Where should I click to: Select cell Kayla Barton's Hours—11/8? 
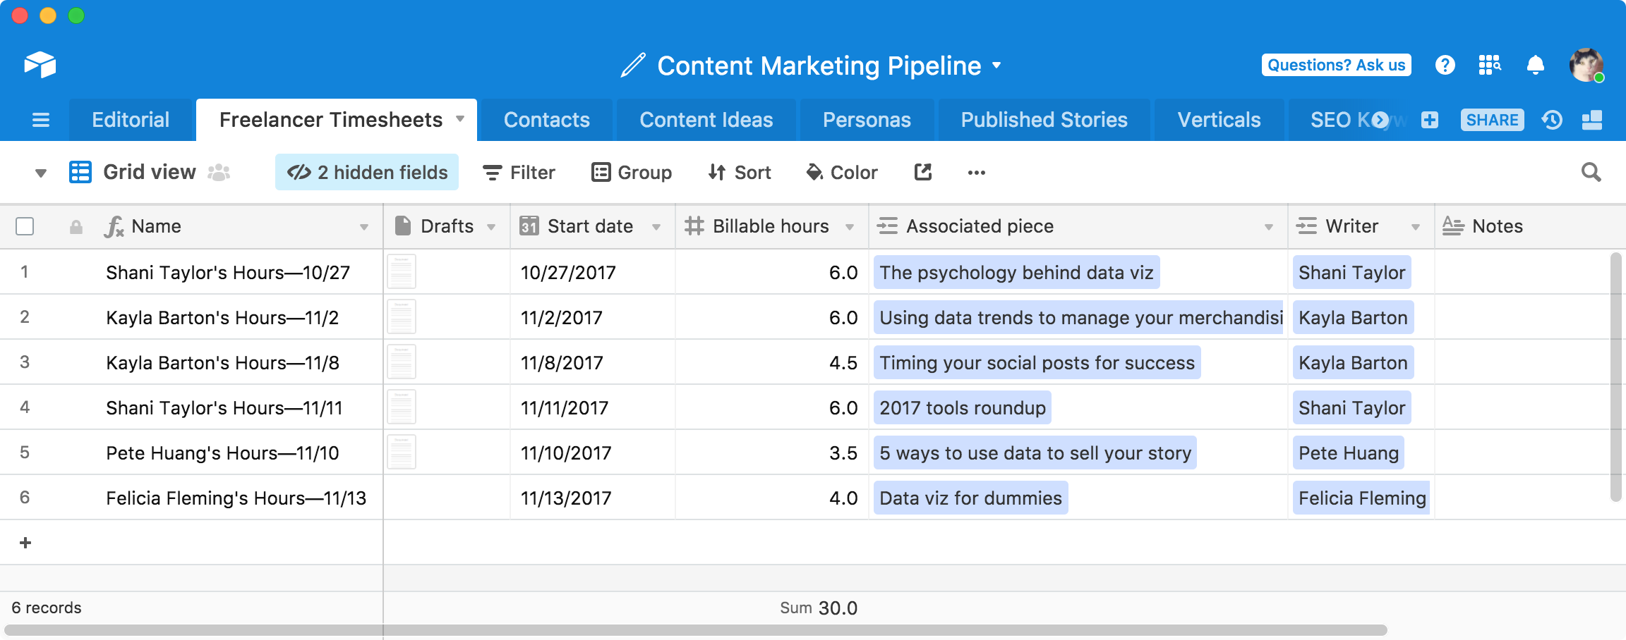tap(222, 362)
